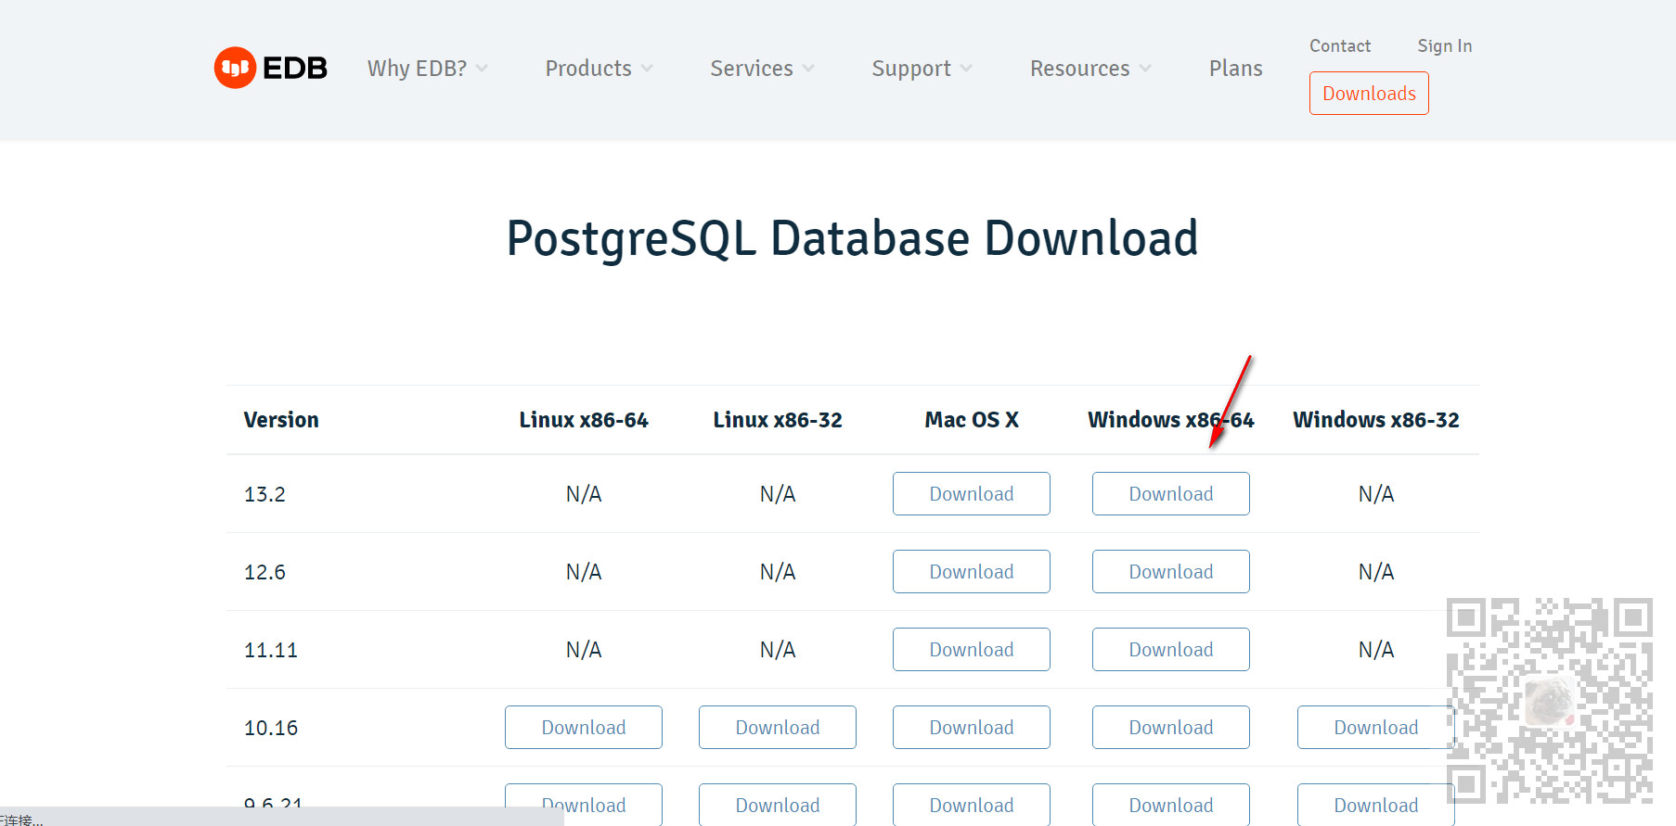Click the 11.11 version cell
1676x826 pixels.
click(x=271, y=650)
